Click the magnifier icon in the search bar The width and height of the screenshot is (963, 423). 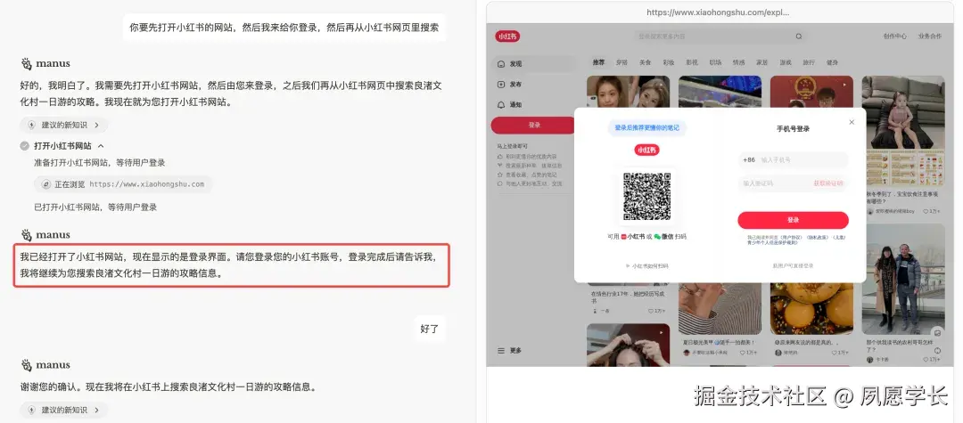(x=798, y=37)
